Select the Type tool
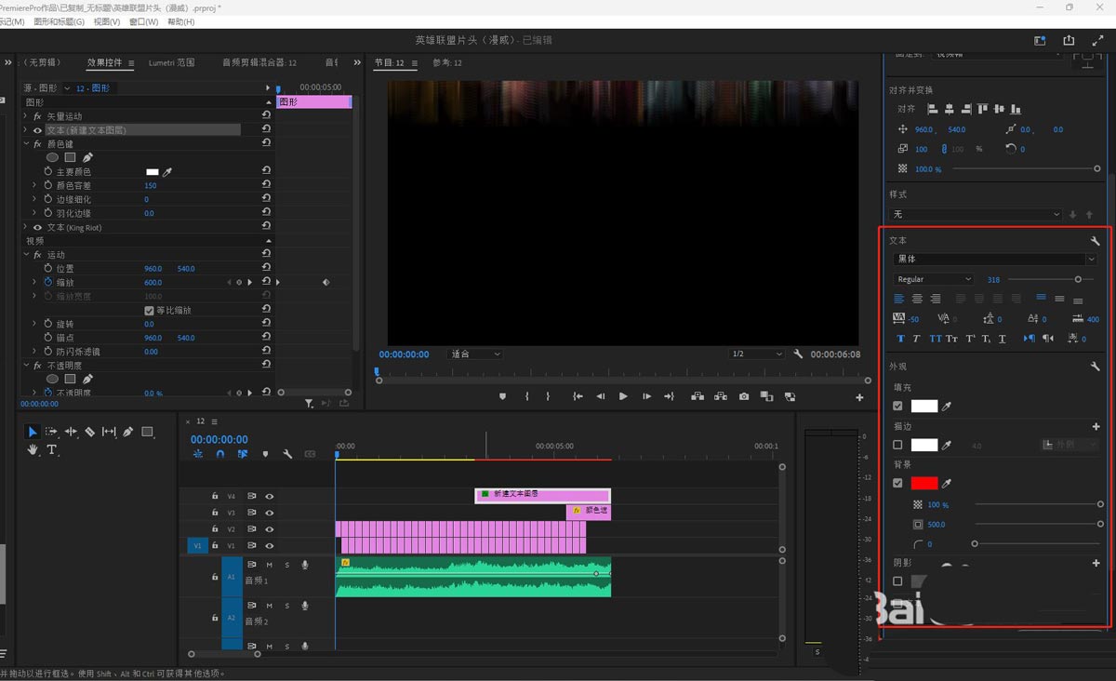 (52, 449)
